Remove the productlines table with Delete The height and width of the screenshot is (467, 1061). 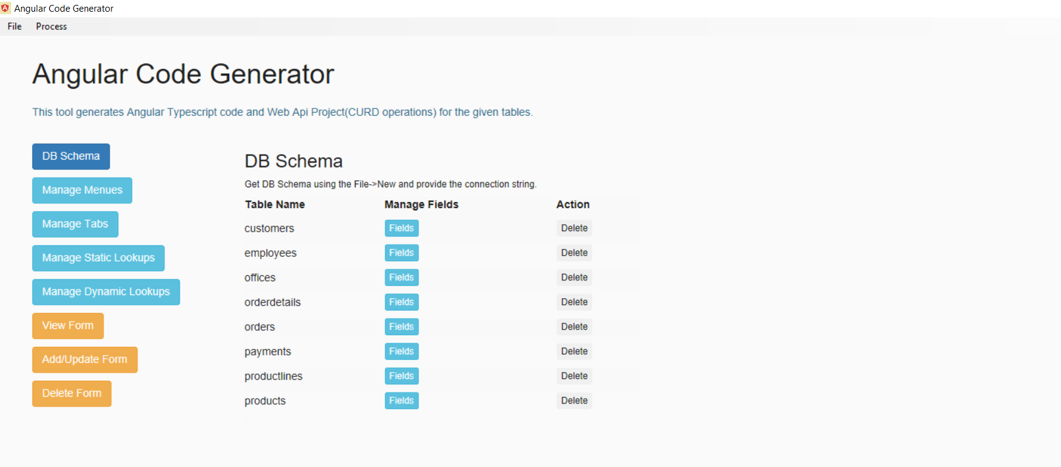pyautogui.click(x=574, y=376)
